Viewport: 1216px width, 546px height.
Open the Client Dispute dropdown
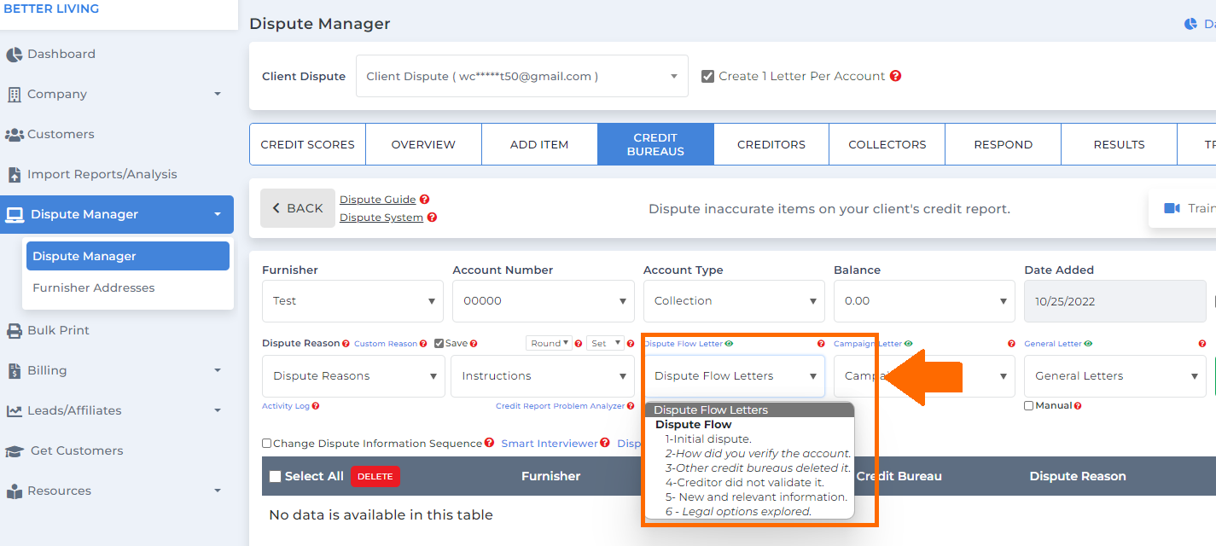tap(522, 76)
